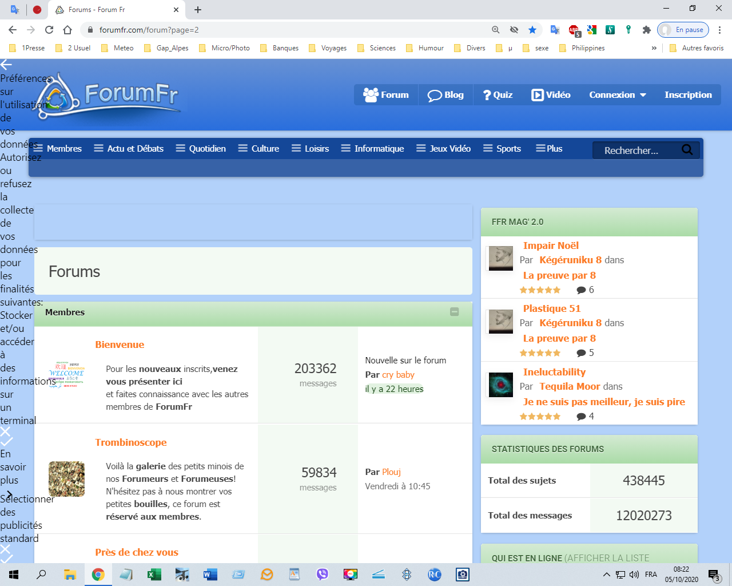The height and width of the screenshot is (586, 732).
Task: Open the Adblock Plus extension icon
Action: point(574,30)
